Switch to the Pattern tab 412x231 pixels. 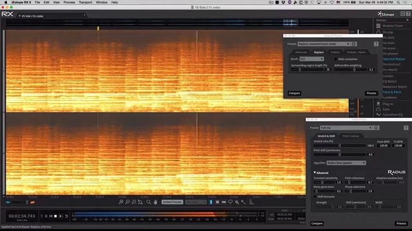pos(335,53)
